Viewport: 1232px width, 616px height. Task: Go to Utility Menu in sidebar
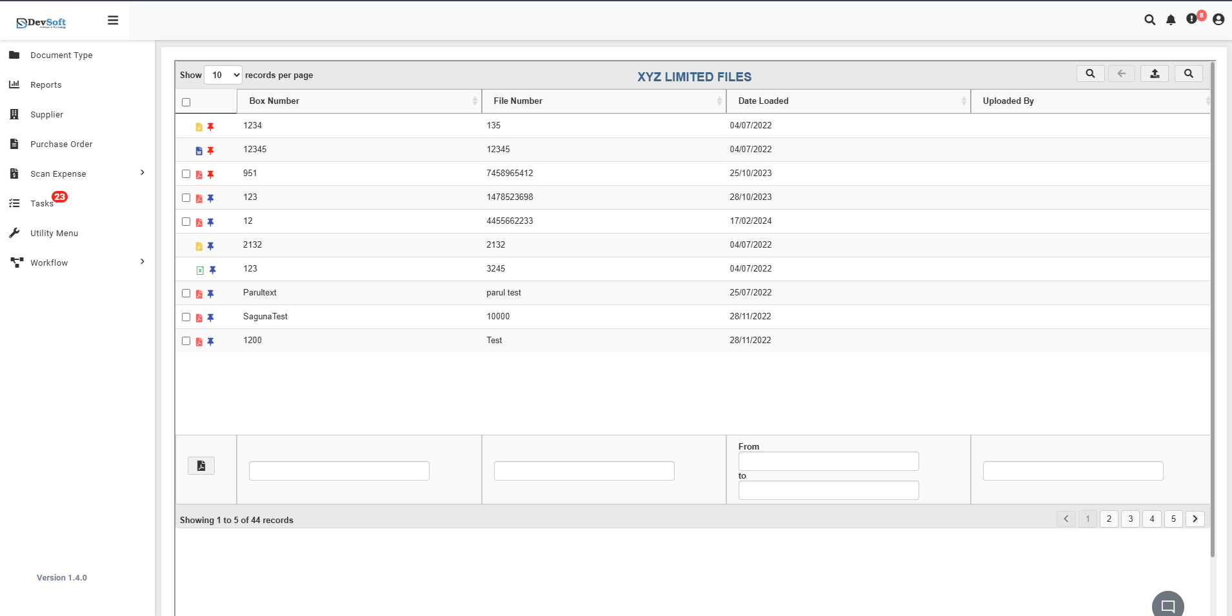pyautogui.click(x=54, y=233)
